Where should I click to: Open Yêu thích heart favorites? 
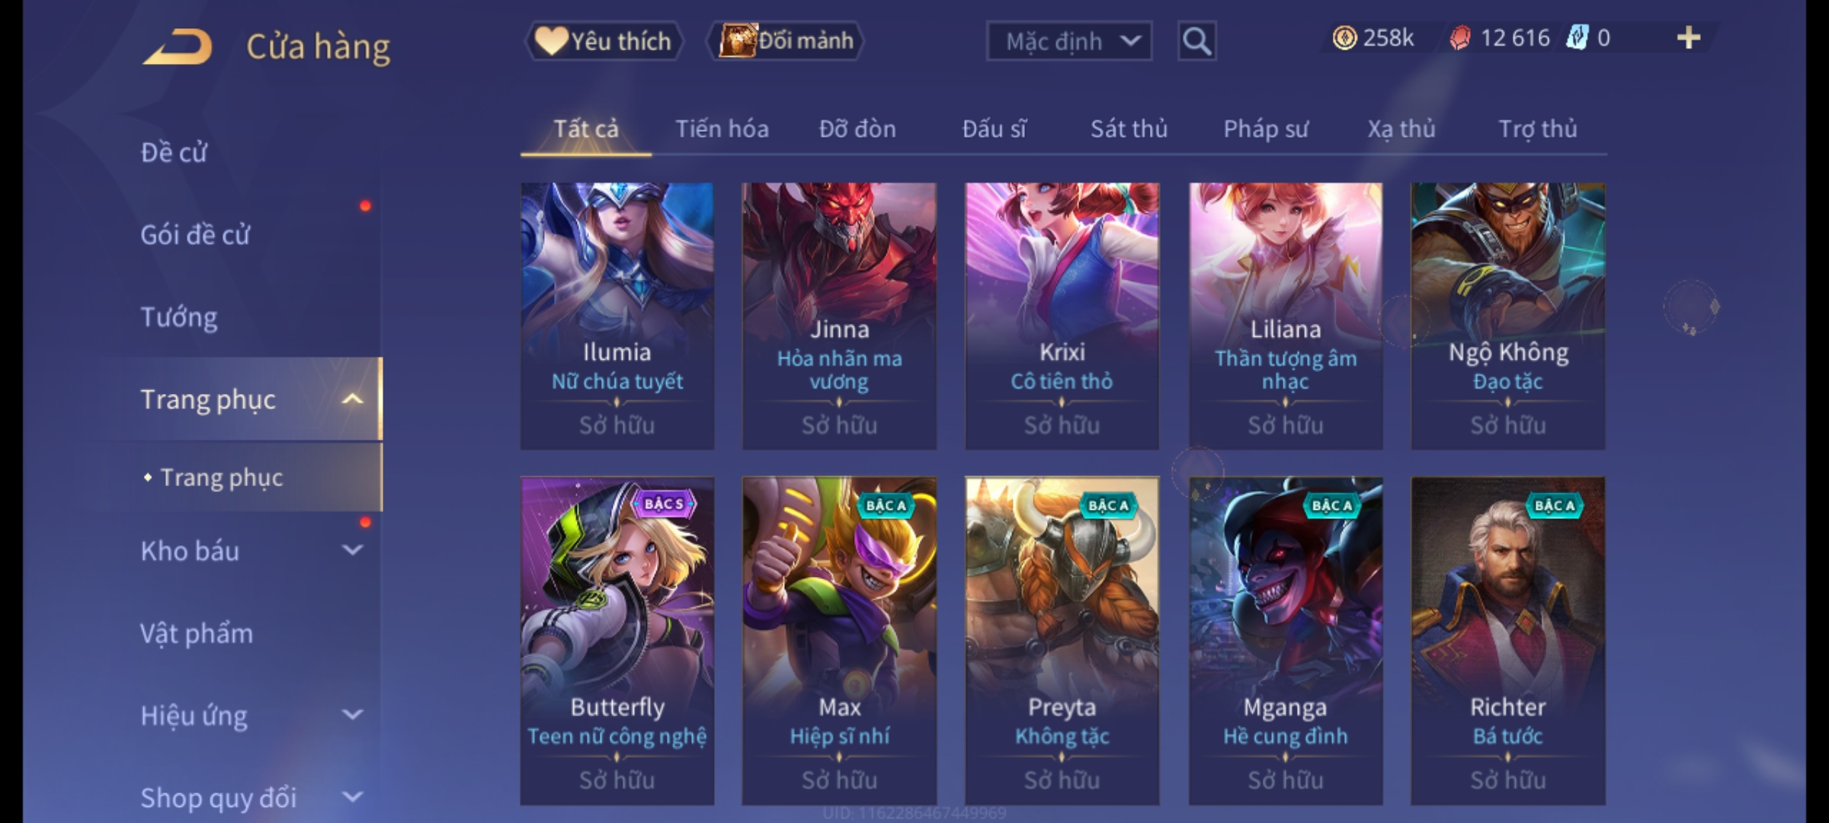pos(604,40)
